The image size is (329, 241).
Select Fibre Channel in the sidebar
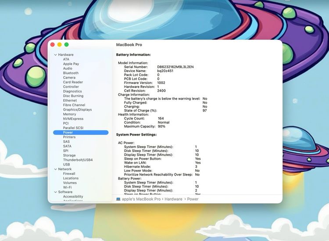tap(74, 105)
